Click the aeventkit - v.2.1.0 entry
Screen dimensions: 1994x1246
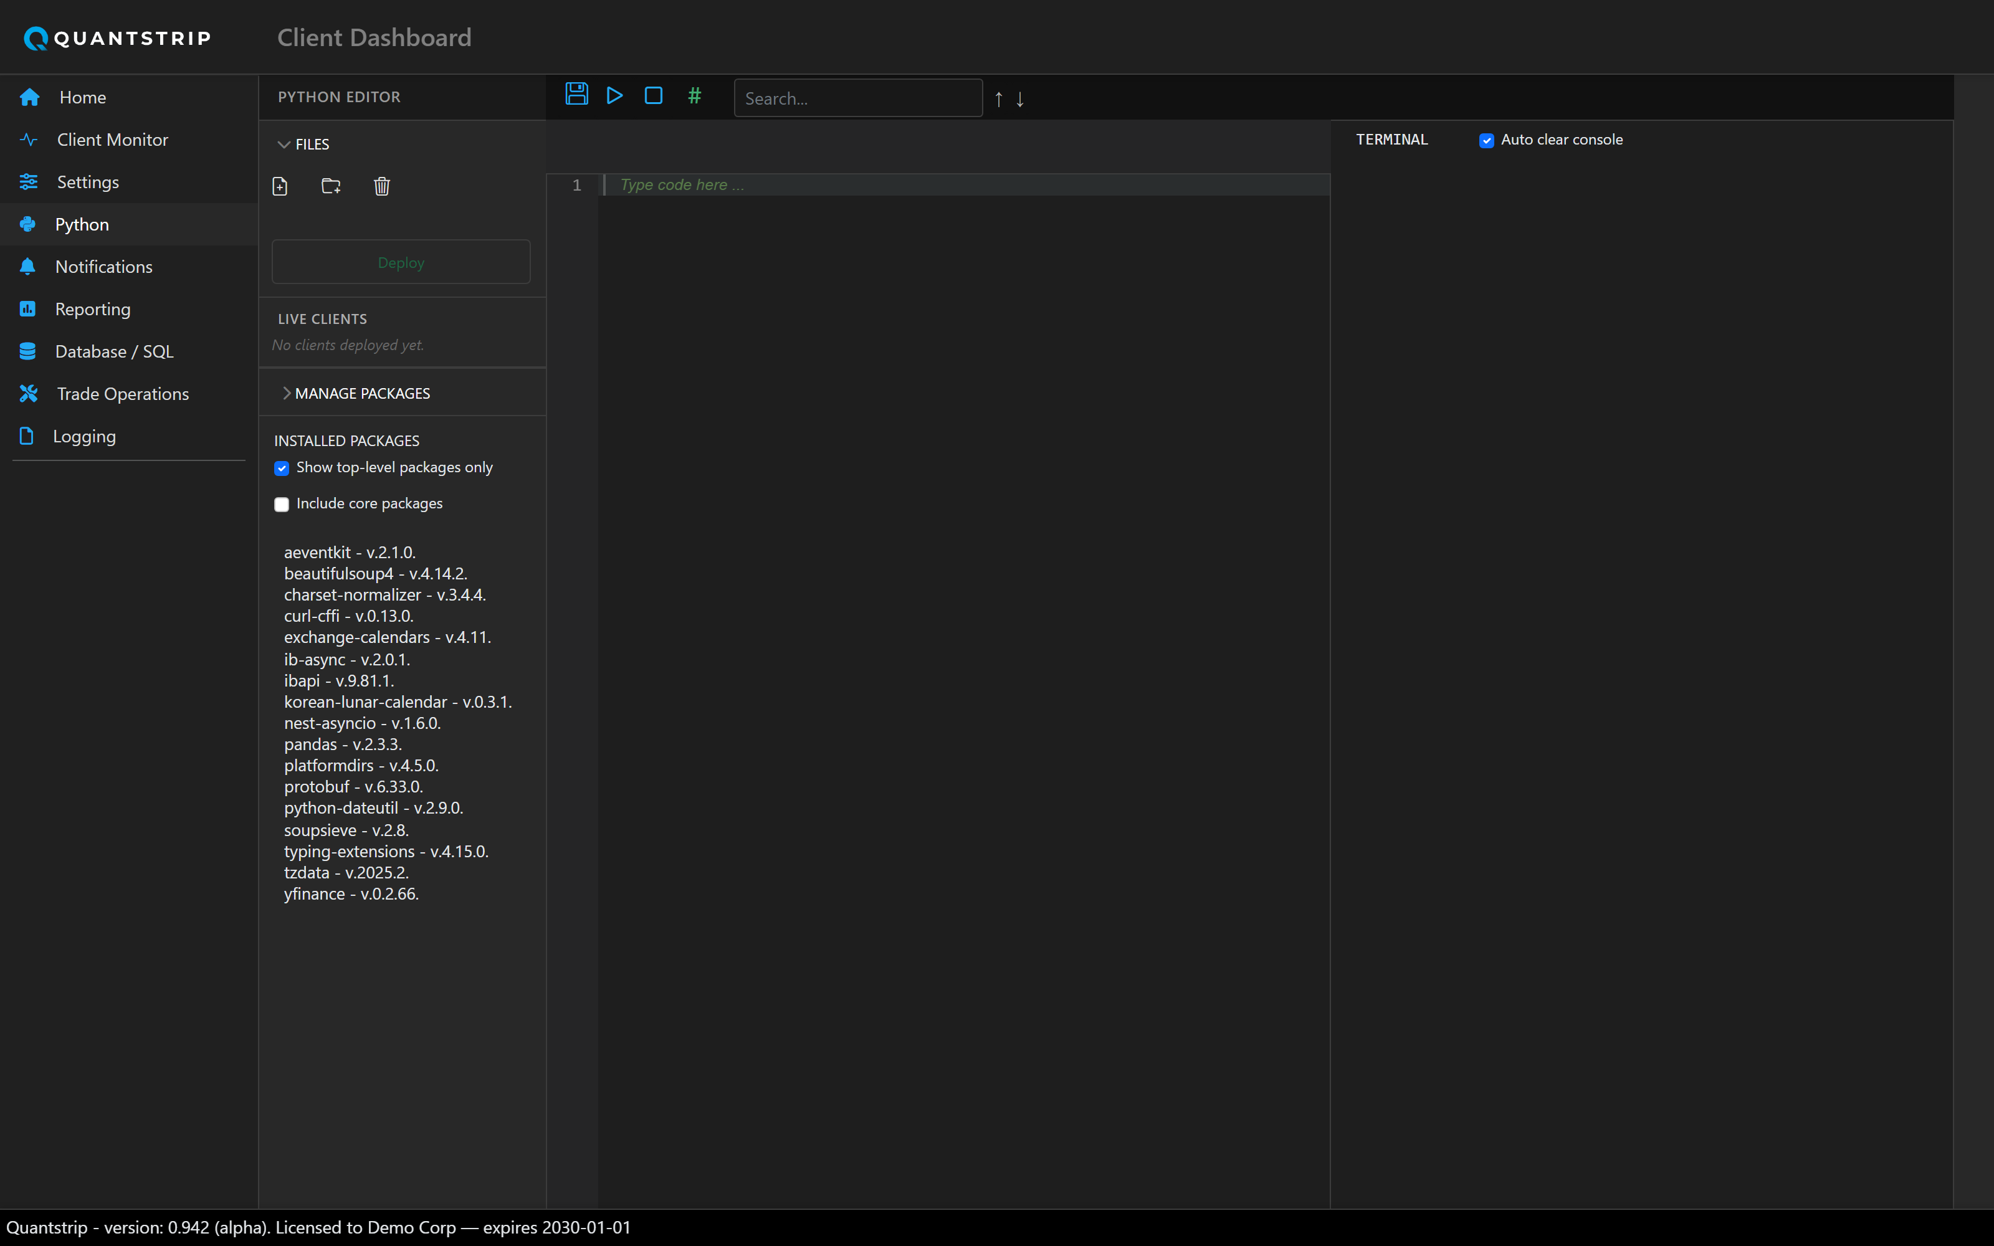tap(350, 552)
